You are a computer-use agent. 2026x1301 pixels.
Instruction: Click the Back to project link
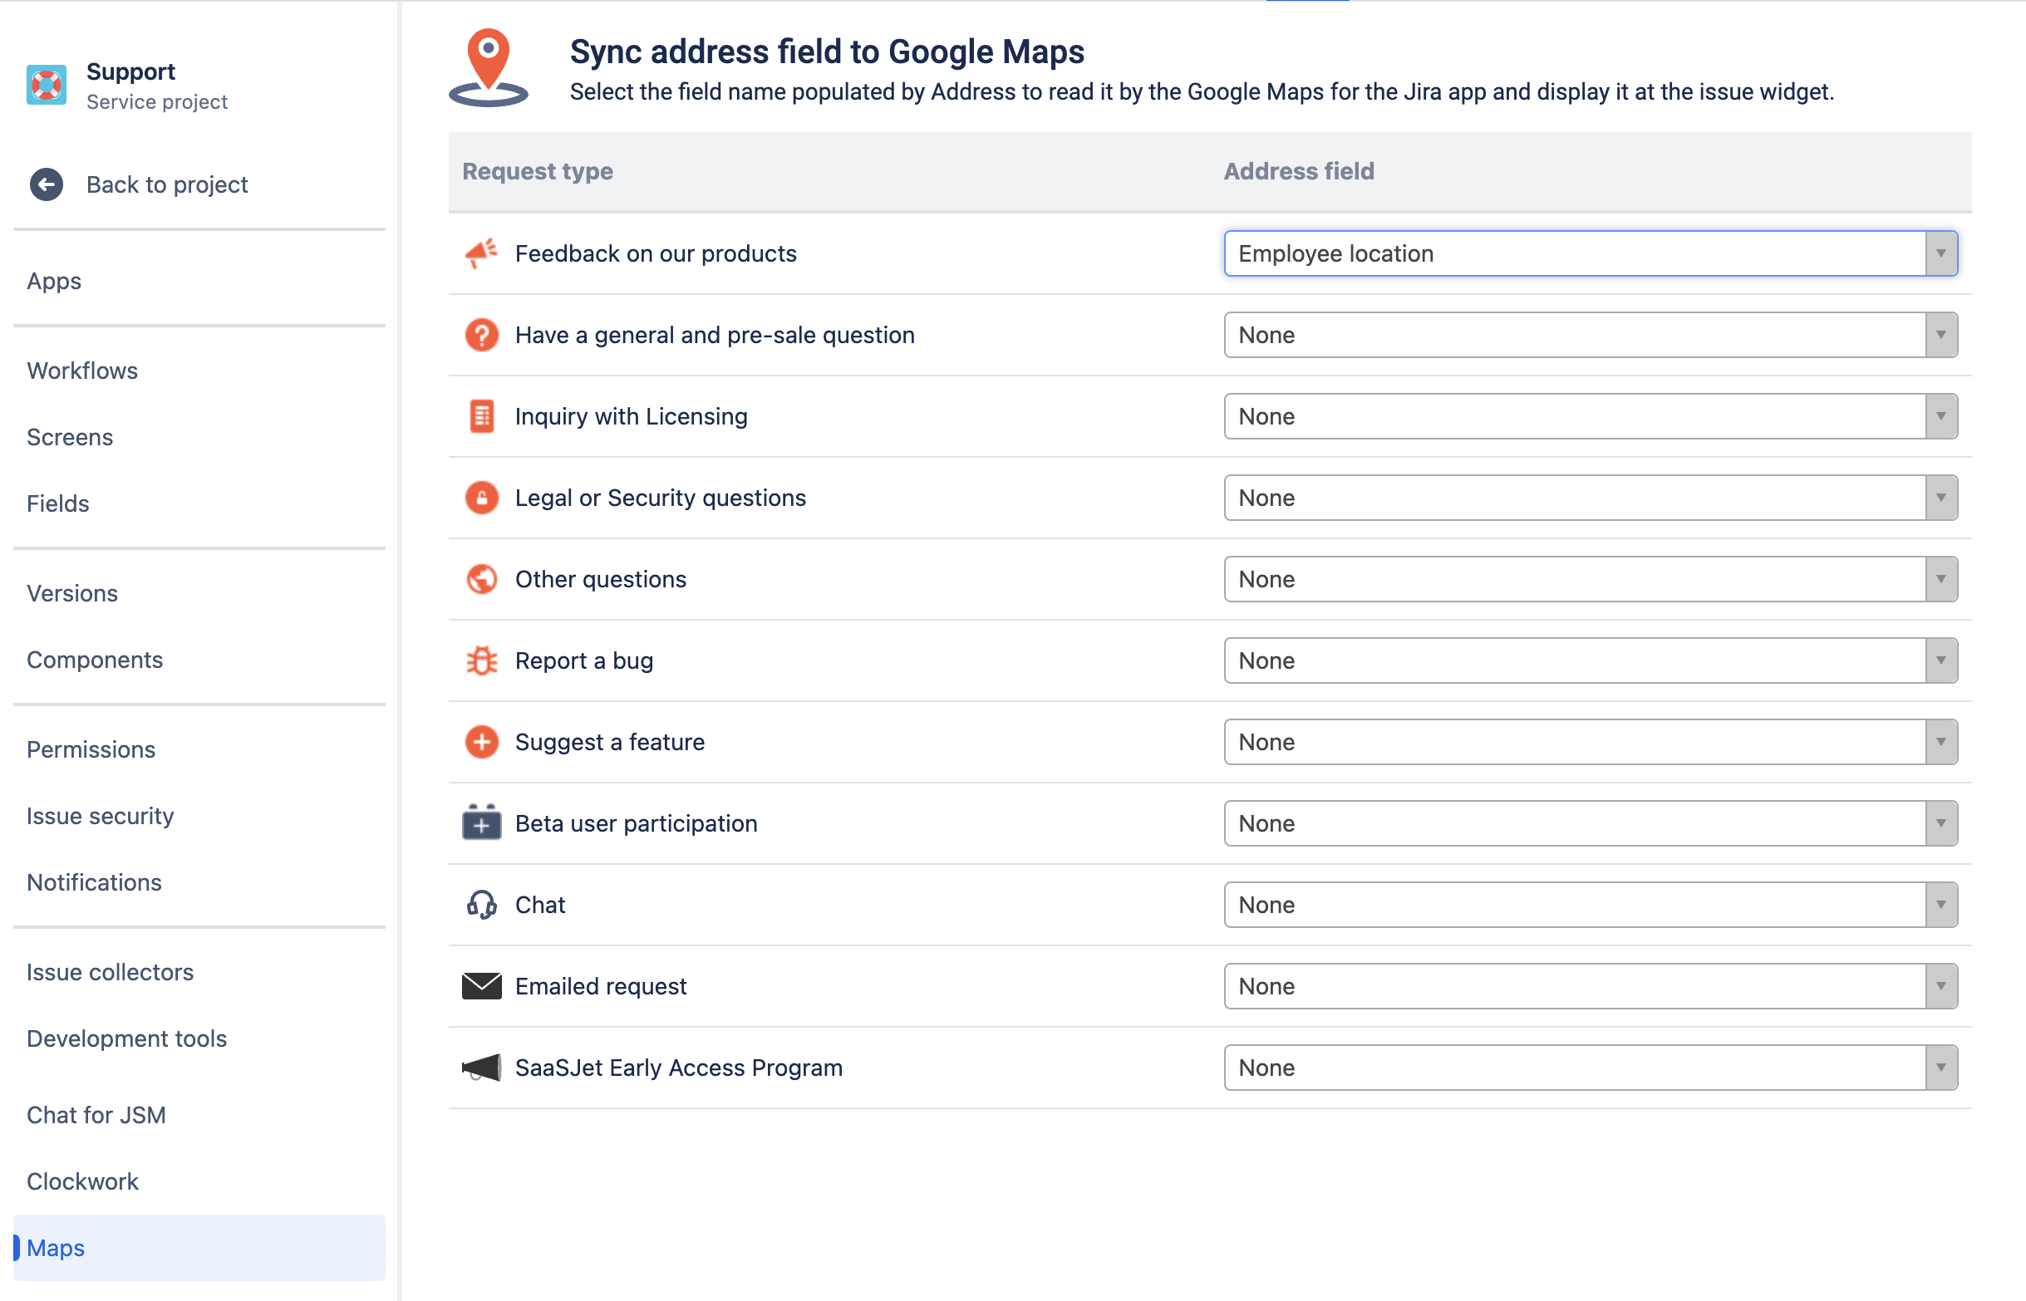click(x=166, y=184)
